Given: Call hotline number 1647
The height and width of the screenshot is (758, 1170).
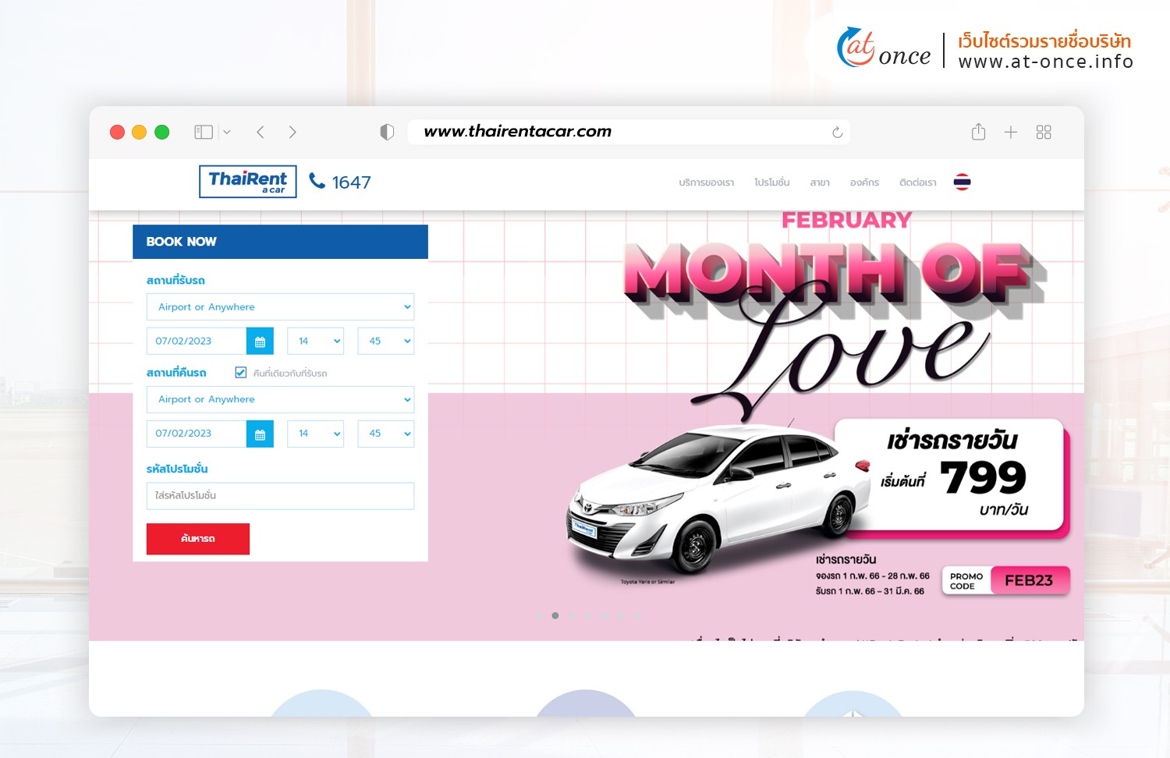Looking at the screenshot, I should point(351,182).
